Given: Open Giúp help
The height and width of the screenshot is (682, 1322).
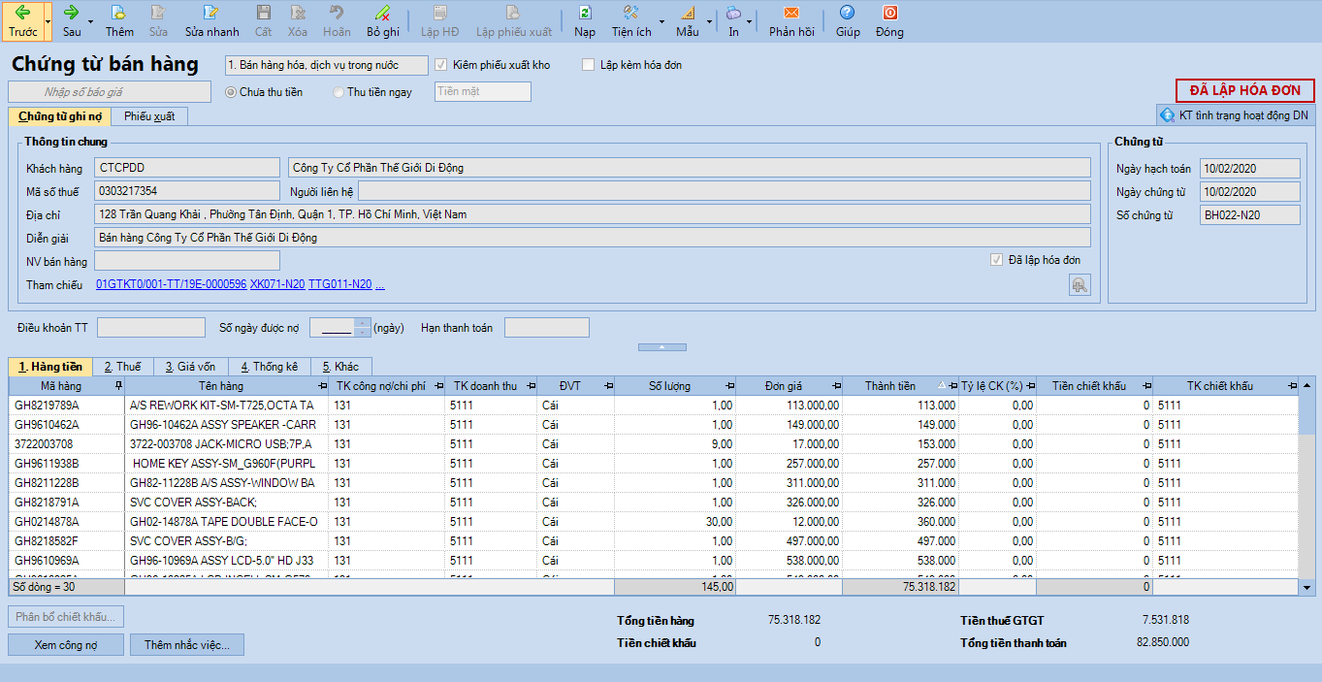Looking at the screenshot, I should [x=848, y=20].
